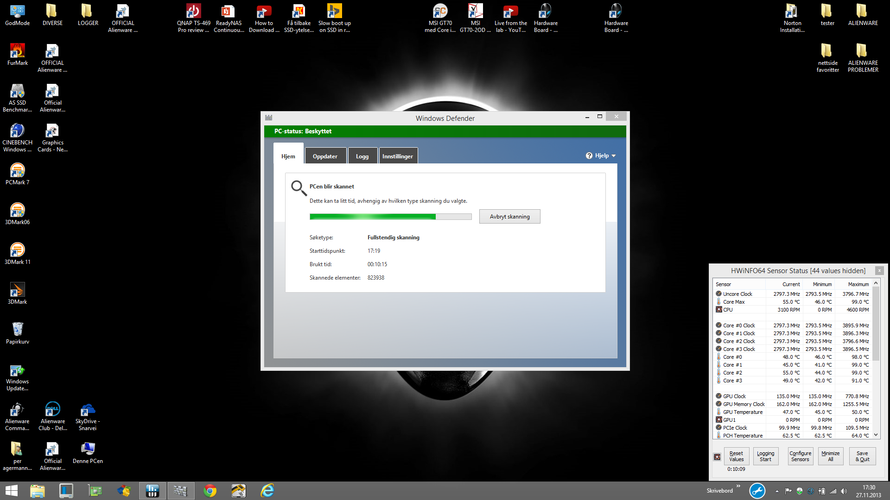The image size is (890, 500).
Task: Click the volume icon in system tray
Action: (844, 491)
